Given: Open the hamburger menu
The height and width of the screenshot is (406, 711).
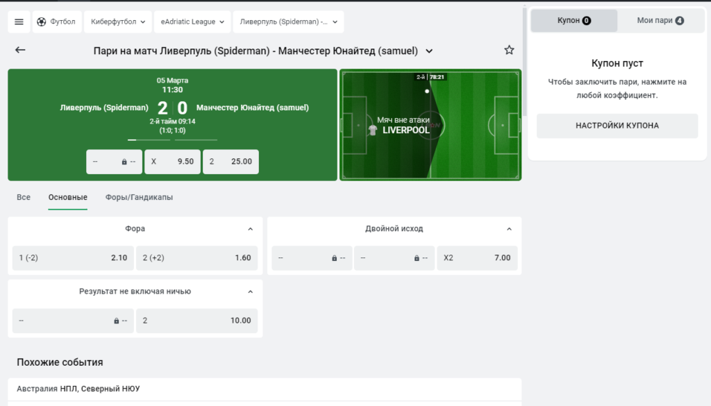Looking at the screenshot, I should 19,22.
